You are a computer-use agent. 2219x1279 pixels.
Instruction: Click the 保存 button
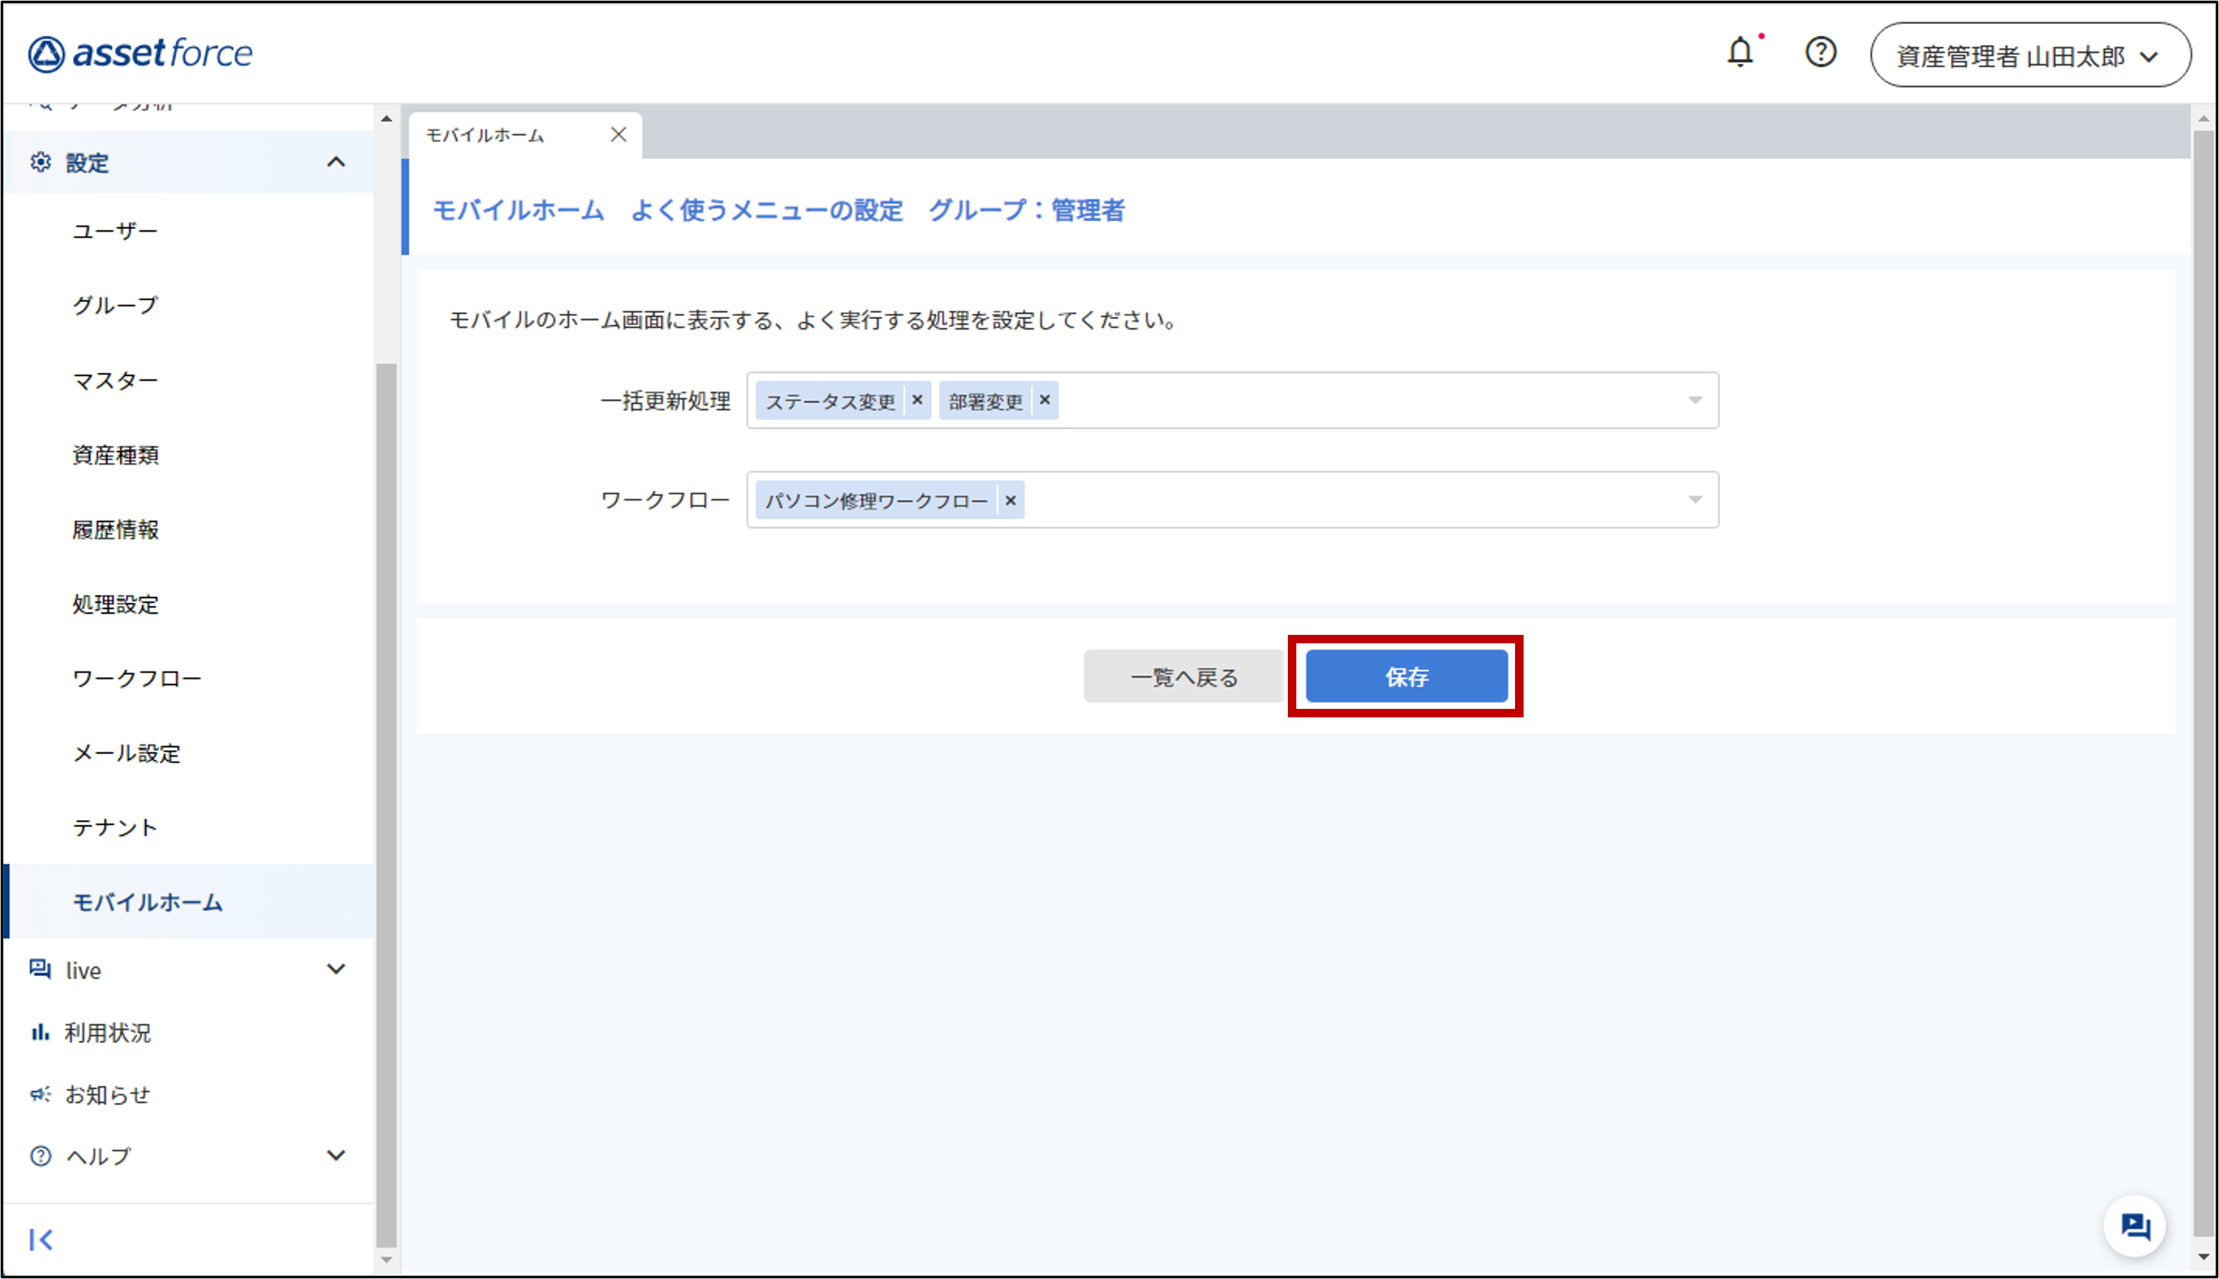1406,677
